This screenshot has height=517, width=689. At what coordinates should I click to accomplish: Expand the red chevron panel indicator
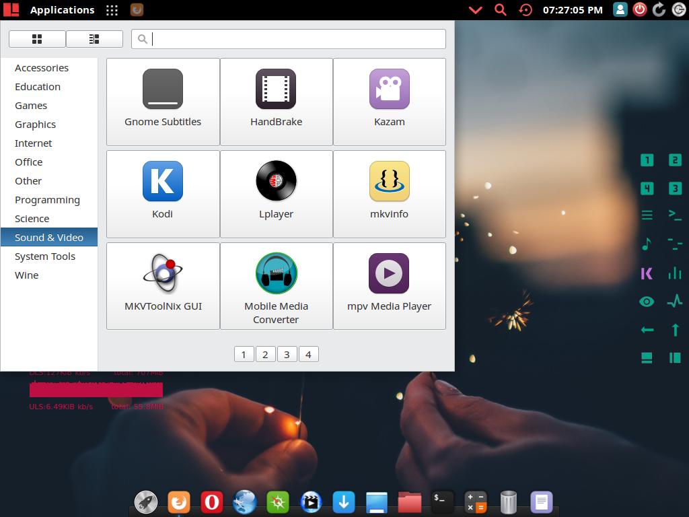pos(476,10)
